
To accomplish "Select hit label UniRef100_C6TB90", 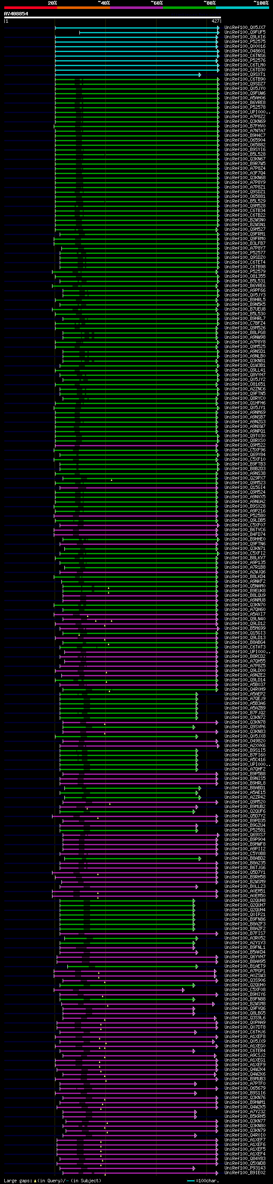I will tap(245, 79).
